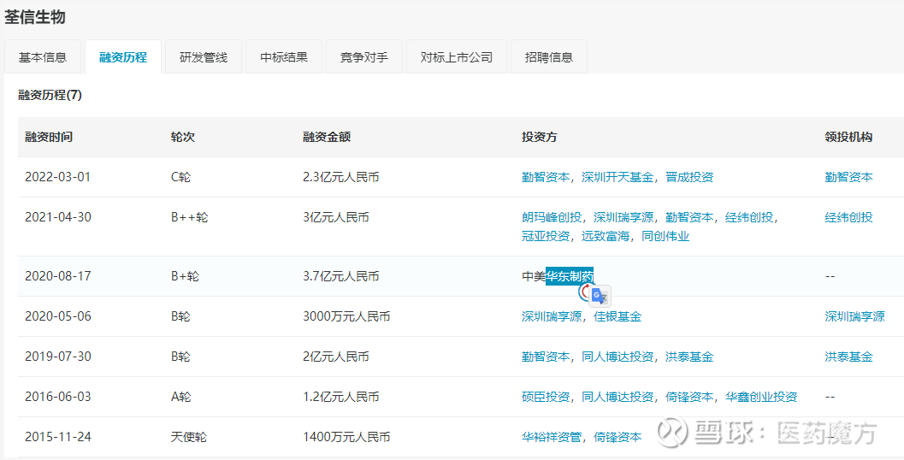Click the A轮 round cell
Viewport: 904px width, 460px height.
(x=180, y=397)
